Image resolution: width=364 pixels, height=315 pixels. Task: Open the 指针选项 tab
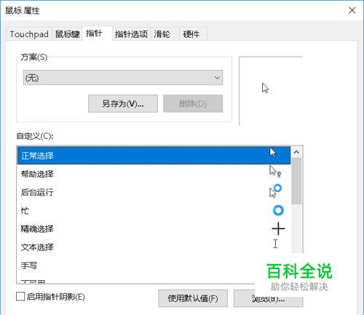coord(131,34)
